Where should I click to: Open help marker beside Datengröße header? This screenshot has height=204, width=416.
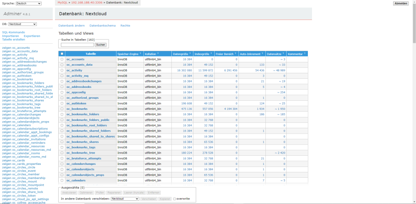pyautogui.click(x=190, y=53)
